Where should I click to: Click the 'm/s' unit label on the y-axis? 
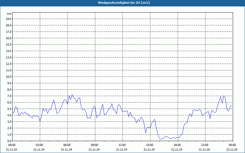point(9,14)
